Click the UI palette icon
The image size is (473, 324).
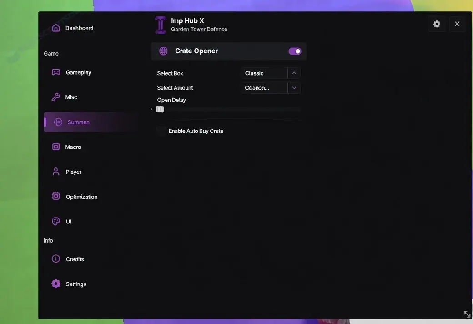pyautogui.click(x=56, y=221)
